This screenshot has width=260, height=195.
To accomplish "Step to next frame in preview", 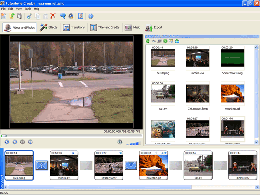I will point(30,142).
